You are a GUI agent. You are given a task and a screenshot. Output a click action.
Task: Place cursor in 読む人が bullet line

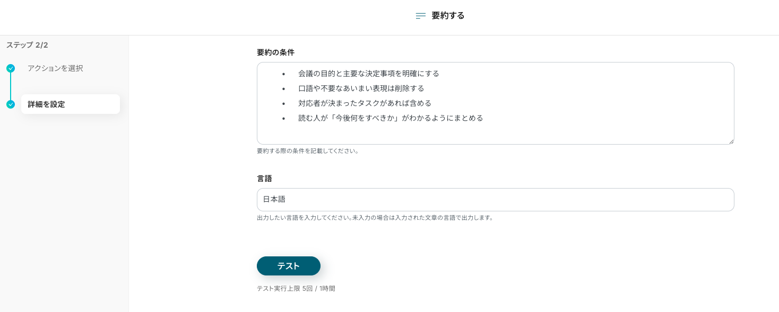point(390,118)
